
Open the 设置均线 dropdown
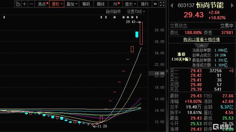click(136, 11)
